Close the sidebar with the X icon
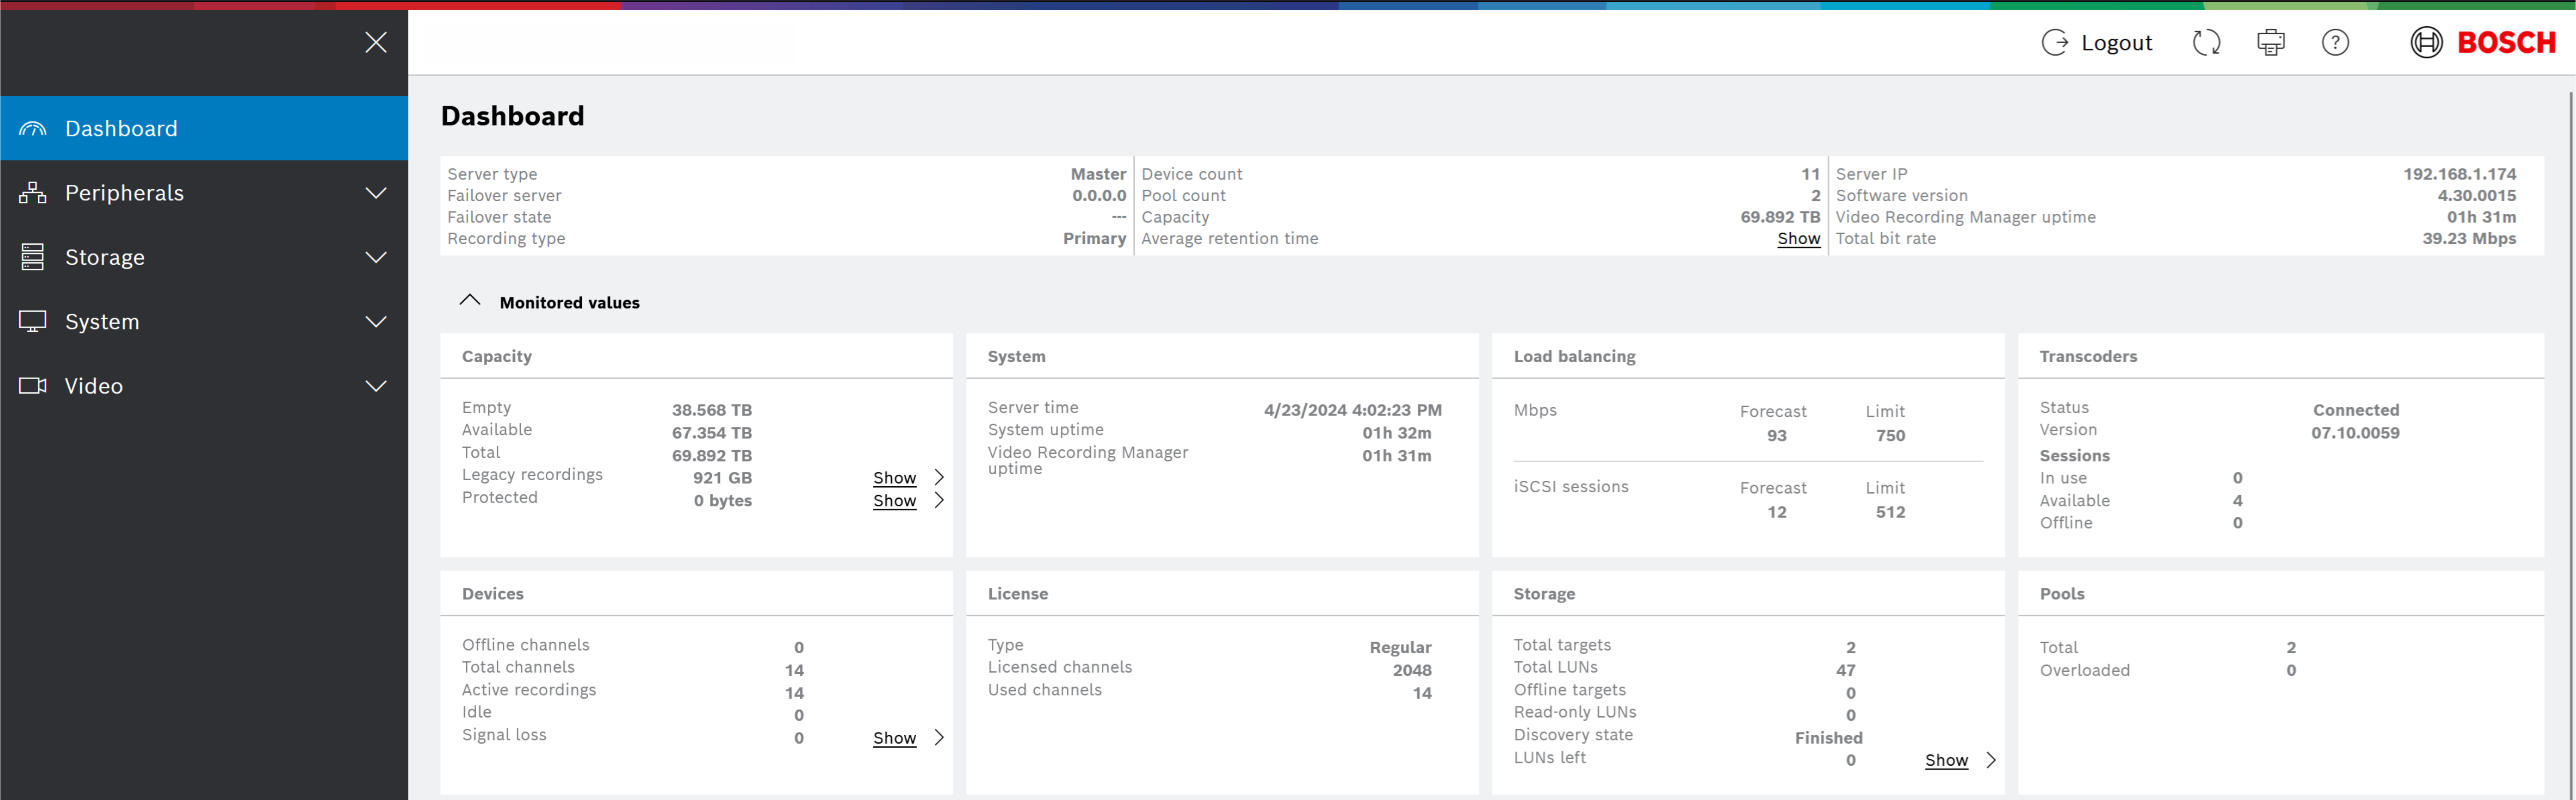Image resolution: width=2576 pixels, height=800 pixels. (376, 42)
